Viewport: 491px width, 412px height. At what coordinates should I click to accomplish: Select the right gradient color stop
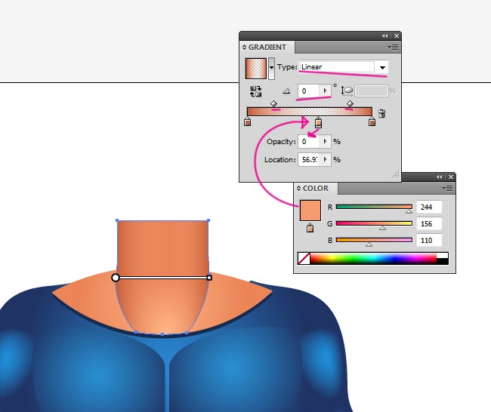pyautogui.click(x=372, y=122)
